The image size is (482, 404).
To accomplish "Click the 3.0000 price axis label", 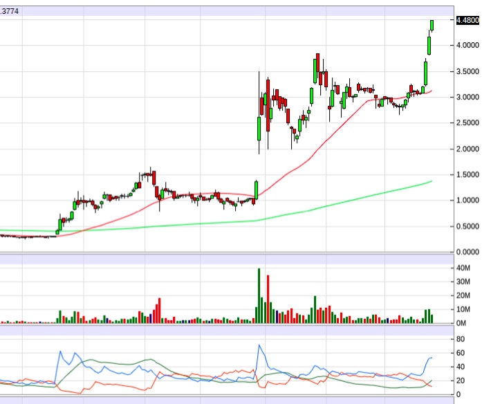I will tap(467, 98).
